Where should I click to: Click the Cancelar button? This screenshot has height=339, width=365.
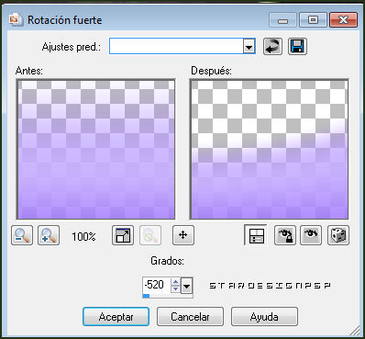pyautogui.click(x=190, y=317)
